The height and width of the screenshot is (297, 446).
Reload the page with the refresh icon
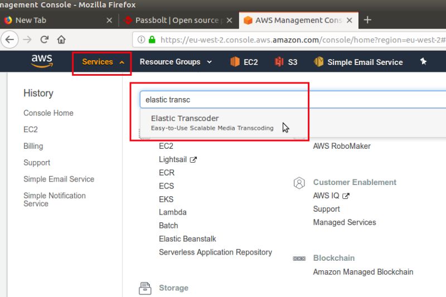(45, 40)
